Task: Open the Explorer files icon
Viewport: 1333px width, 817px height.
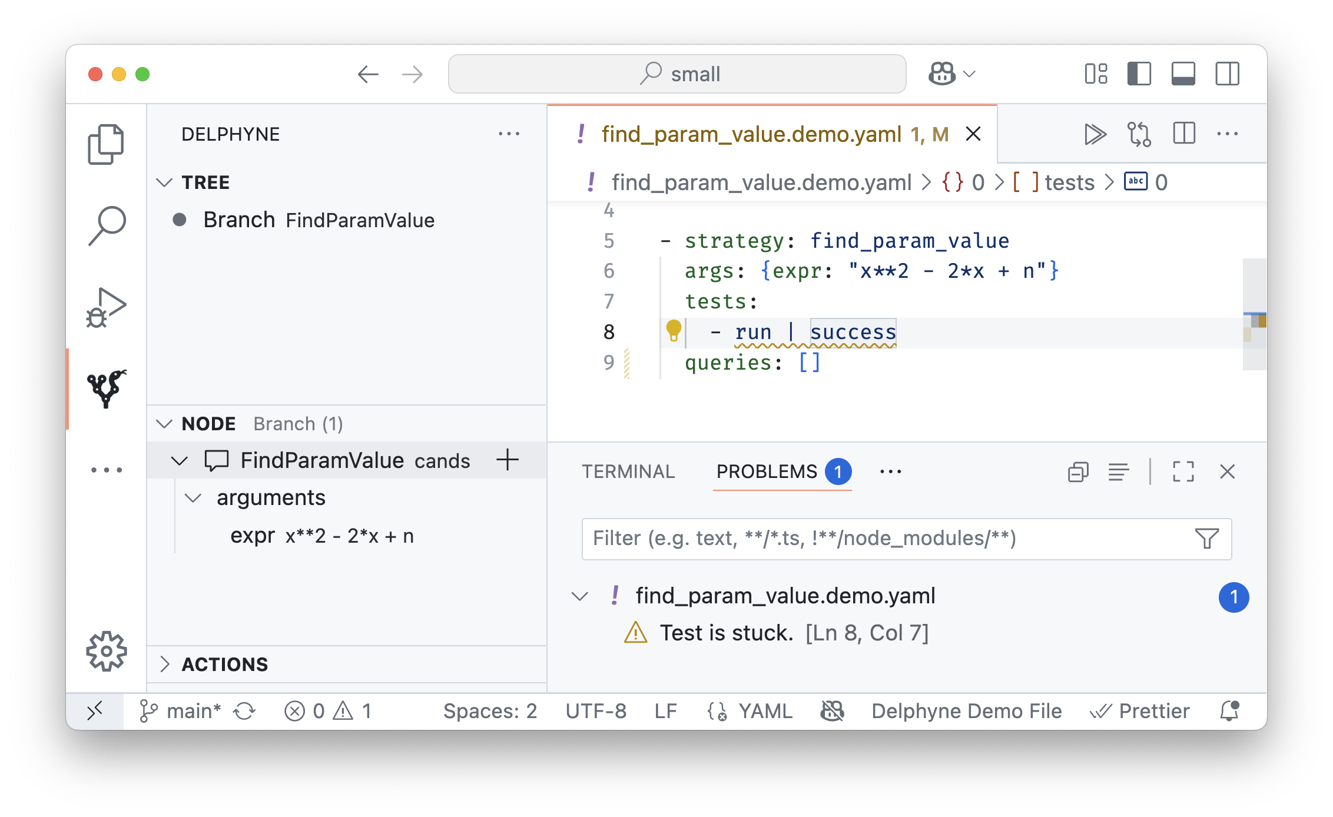Action: [106, 144]
